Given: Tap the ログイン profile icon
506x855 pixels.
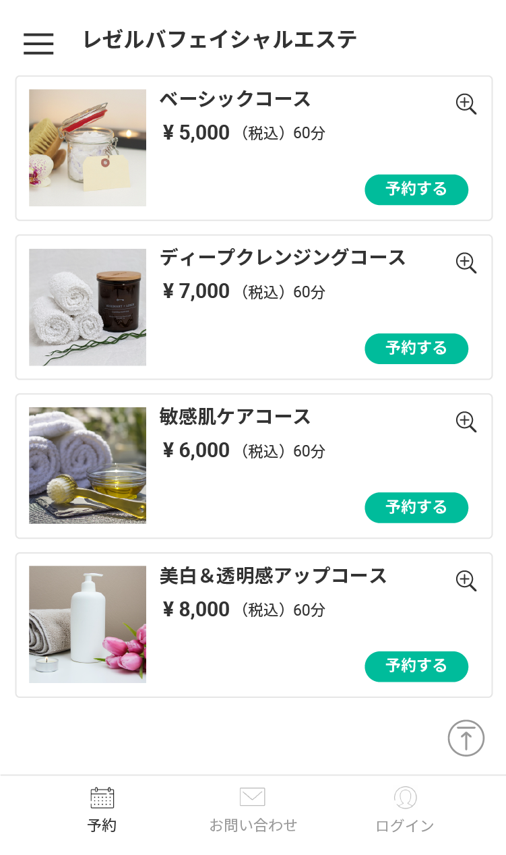Looking at the screenshot, I should 405,798.
